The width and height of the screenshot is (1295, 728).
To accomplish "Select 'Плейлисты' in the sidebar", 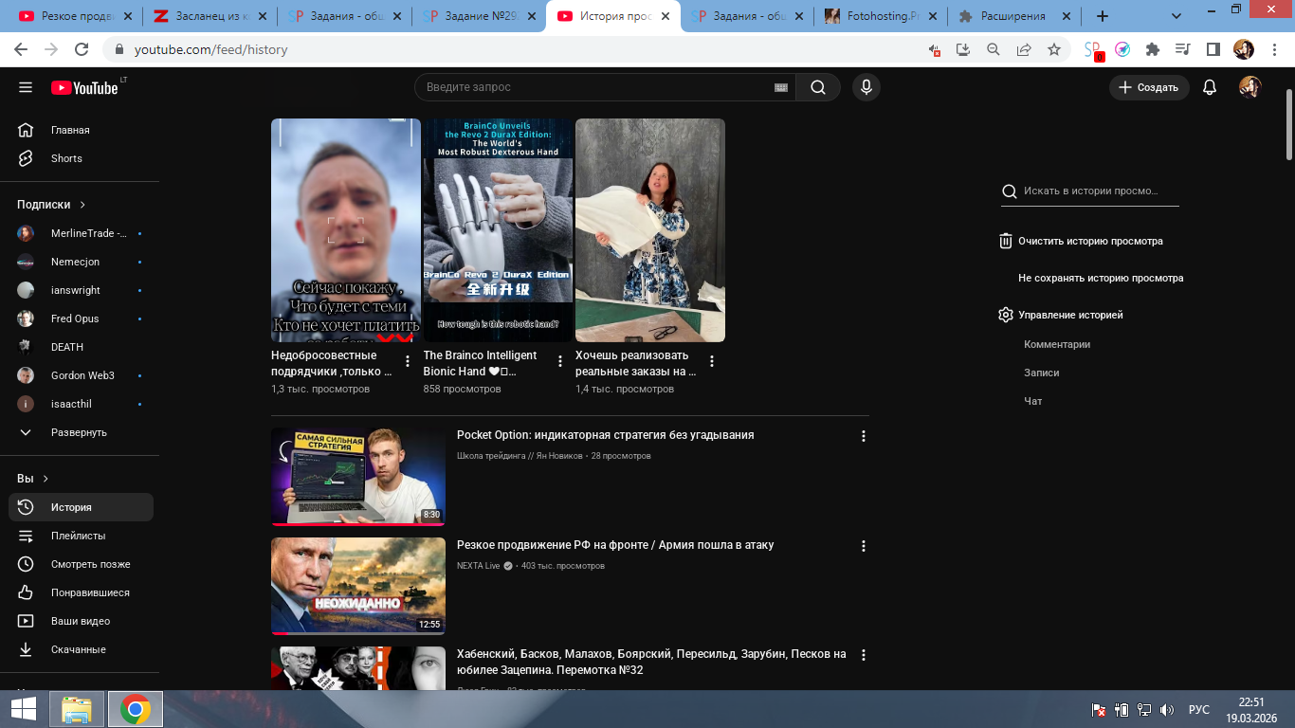I will click(x=78, y=536).
